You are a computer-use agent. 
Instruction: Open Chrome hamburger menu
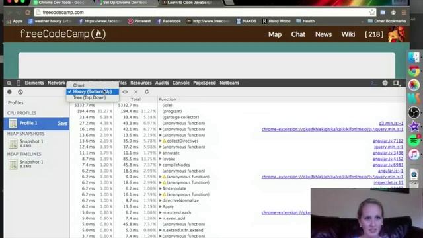[404, 13]
